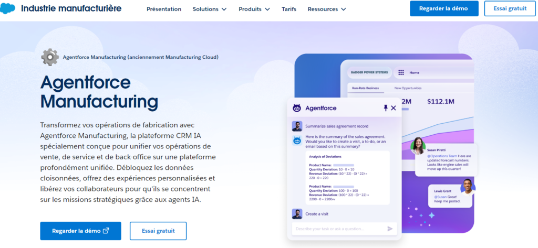Click the send arrow in chat input
Screen dimensions: 538x248
click(x=390, y=229)
